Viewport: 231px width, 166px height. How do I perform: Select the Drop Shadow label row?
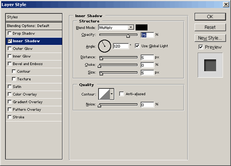(x=34, y=34)
